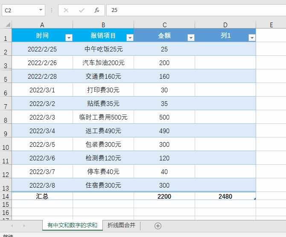Click the Name Box showing C2
Viewport: 286px width, 237px height.
[x=23, y=10]
